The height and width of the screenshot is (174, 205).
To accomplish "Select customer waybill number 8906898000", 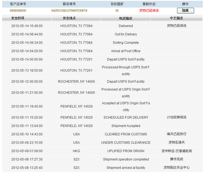I will click(18, 11).
